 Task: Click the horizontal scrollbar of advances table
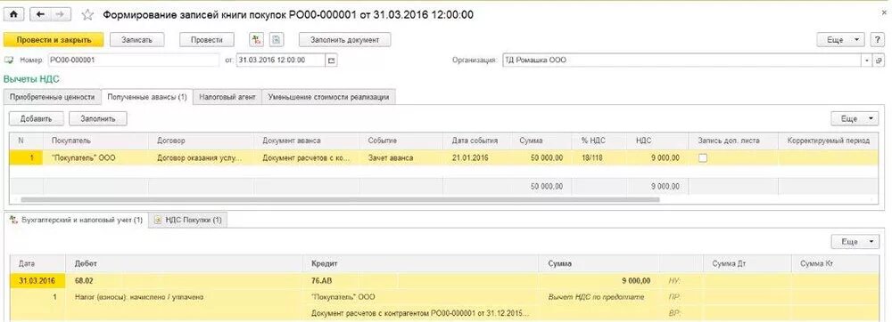point(340,199)
